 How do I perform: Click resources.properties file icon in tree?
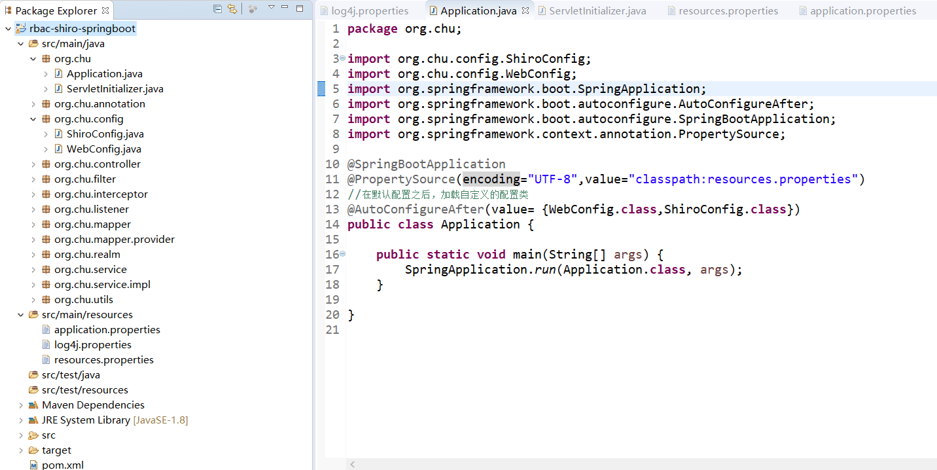pos(46,360)
